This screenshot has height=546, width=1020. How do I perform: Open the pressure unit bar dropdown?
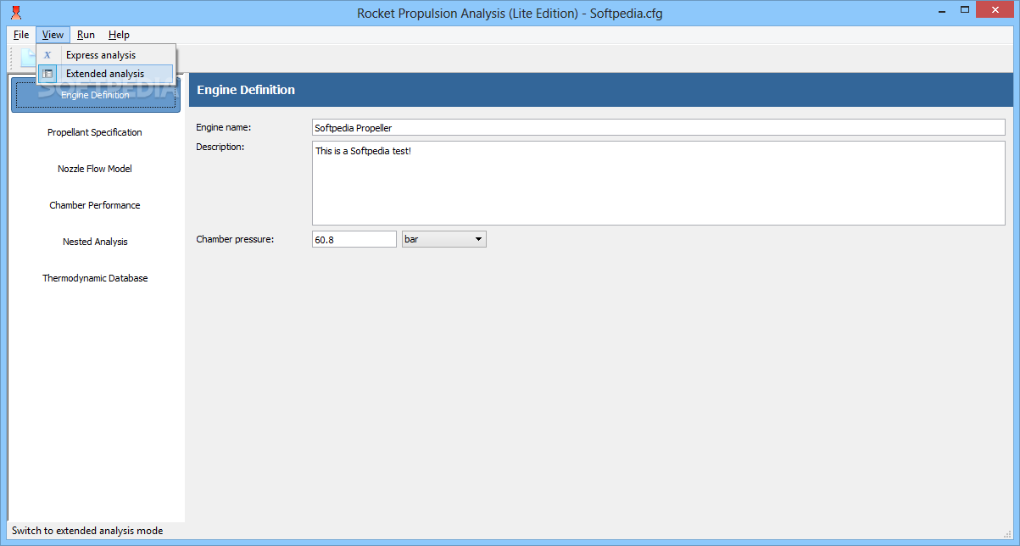pos(444,239)
